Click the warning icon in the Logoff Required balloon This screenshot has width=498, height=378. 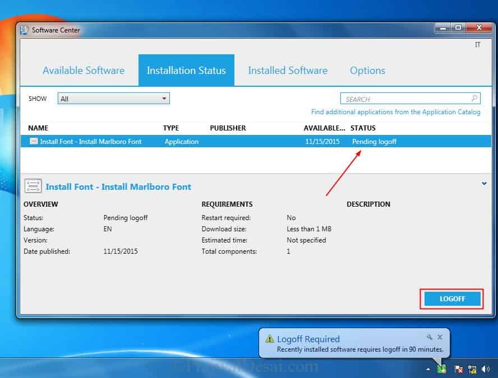coord(269,339)
